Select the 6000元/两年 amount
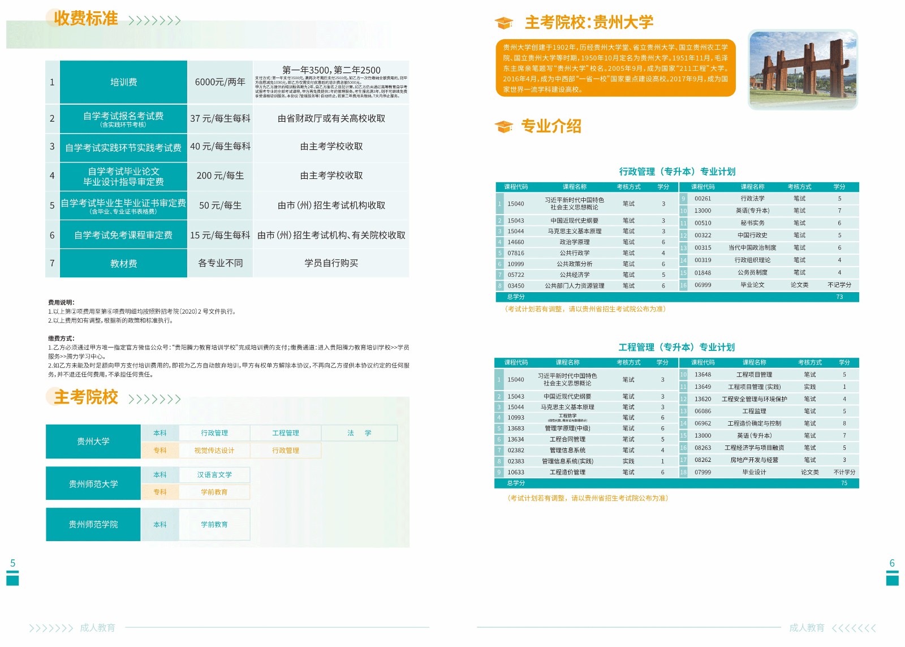The image size is (905, 647). (x=220, y=82)
